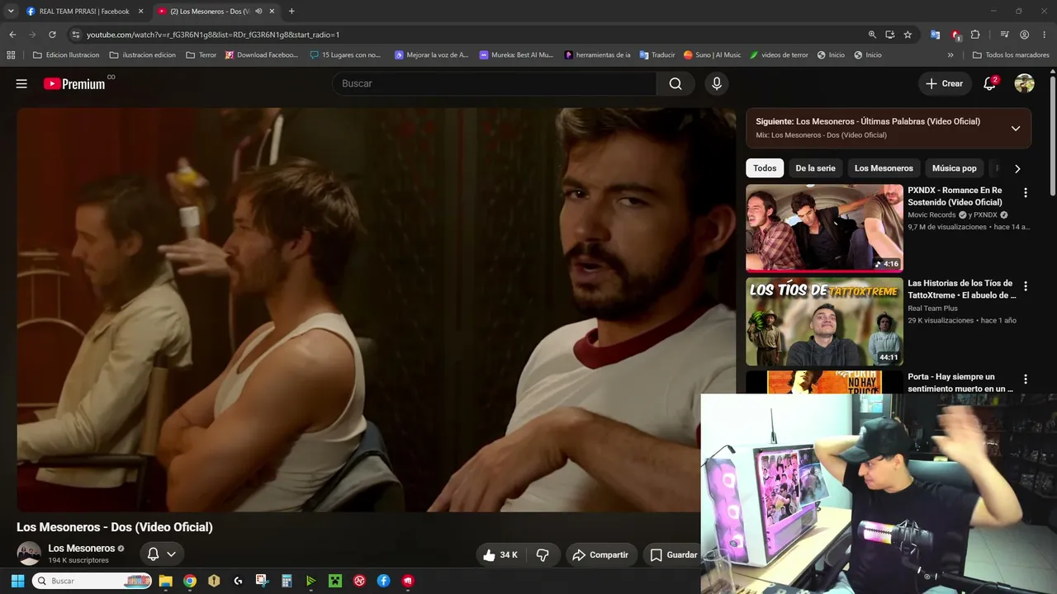The height and width of the screenshot is (594, 1057).
Task: Click the Movic Records channel name
Action: 931,215
